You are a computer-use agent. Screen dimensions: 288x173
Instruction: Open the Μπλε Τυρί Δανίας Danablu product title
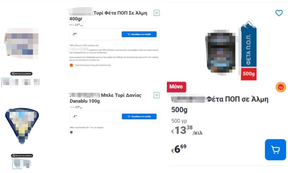[106, 98]
